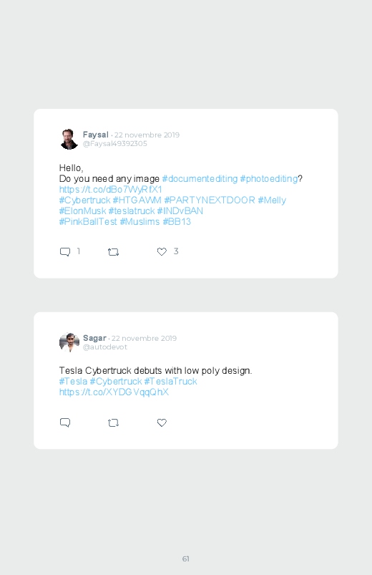Open Sagar's profile avatar
Viewport: 372px width, 575px height.
(x=69, y=342)
